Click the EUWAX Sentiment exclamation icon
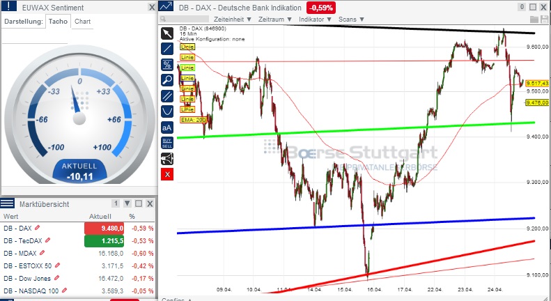This screenshot has height=301, width=551. (x=8, y=6)
